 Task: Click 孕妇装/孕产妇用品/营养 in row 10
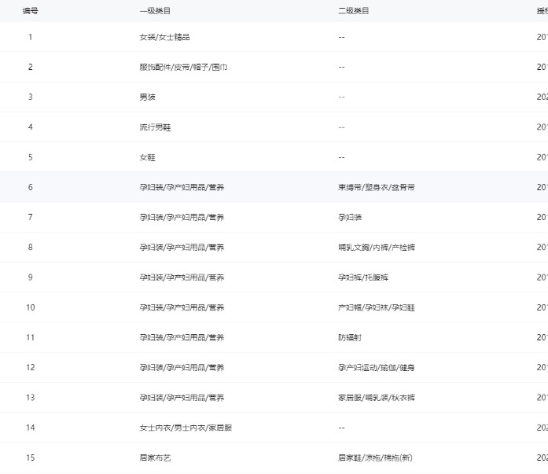click(182, 307)
